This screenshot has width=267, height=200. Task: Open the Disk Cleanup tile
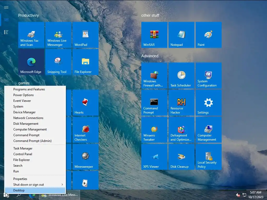click(x=181, y=157)
